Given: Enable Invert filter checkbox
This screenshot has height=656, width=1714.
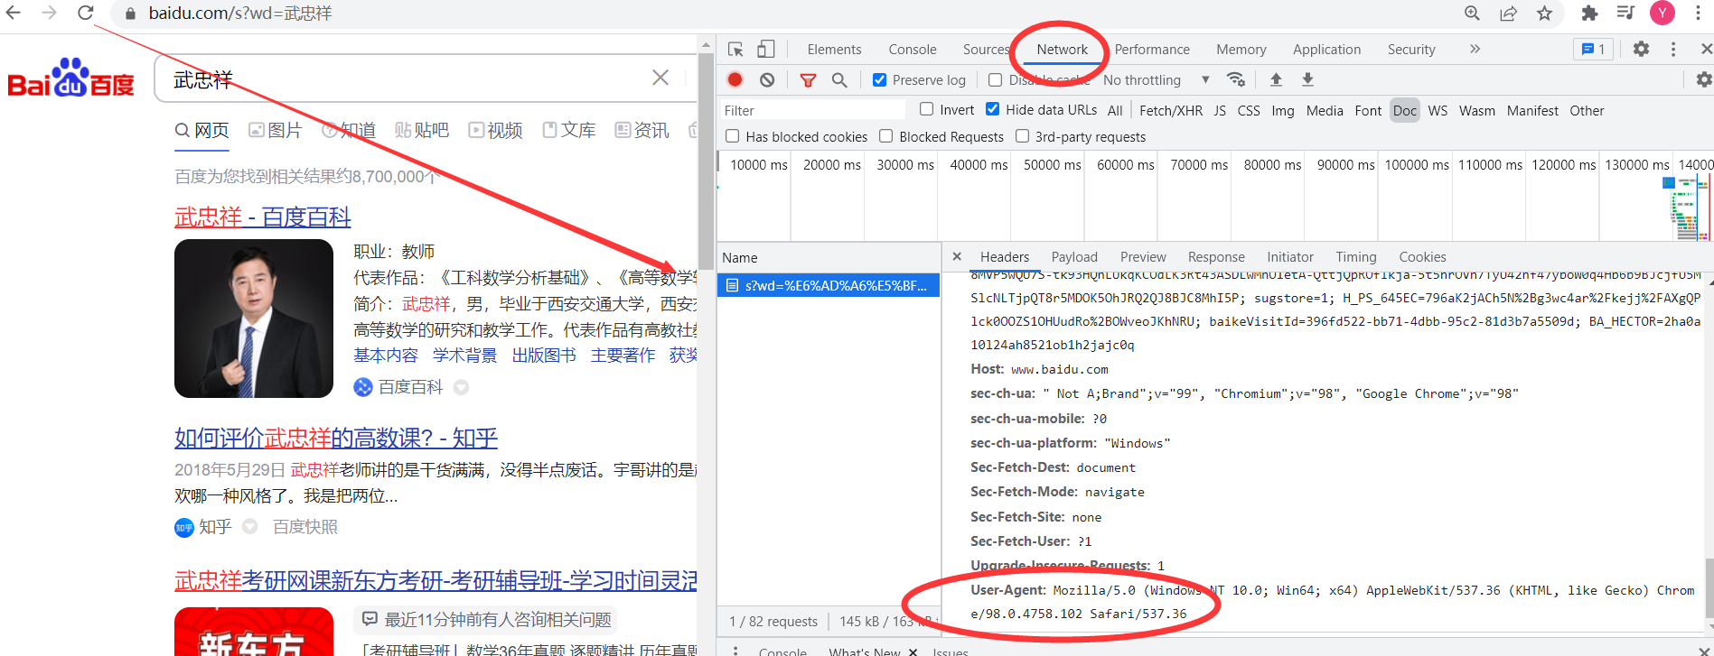Looking at the screenshot, I should click(926, 109).
